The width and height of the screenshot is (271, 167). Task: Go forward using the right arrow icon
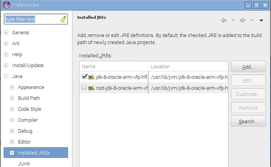(x=243, y=20)
